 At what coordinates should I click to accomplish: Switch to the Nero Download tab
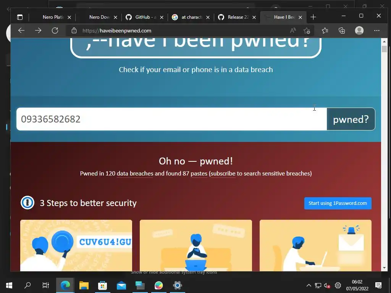(x=99, y=17)
